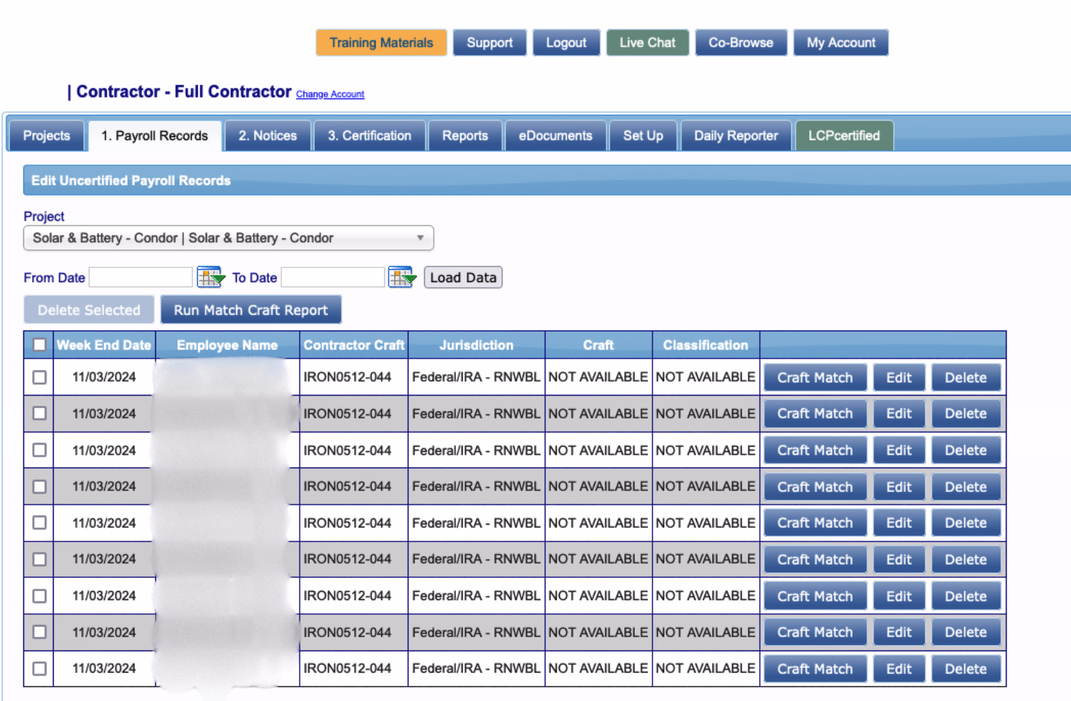Check the third payroll row checkbox
The height and width of the screenshot is (701, 1071).
(x=39, y=450)
